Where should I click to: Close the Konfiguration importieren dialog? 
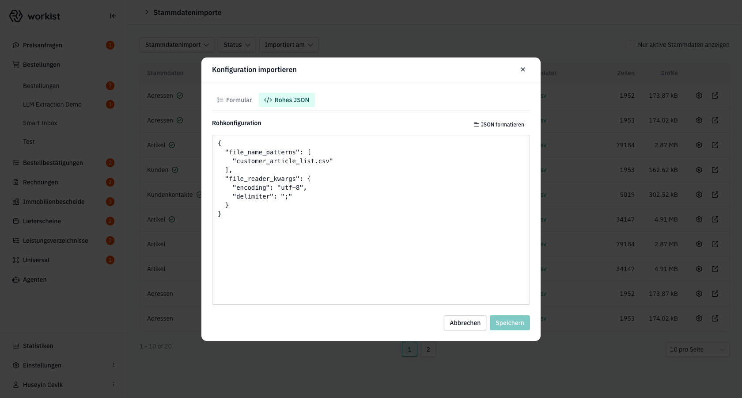[x=523, y=69]
